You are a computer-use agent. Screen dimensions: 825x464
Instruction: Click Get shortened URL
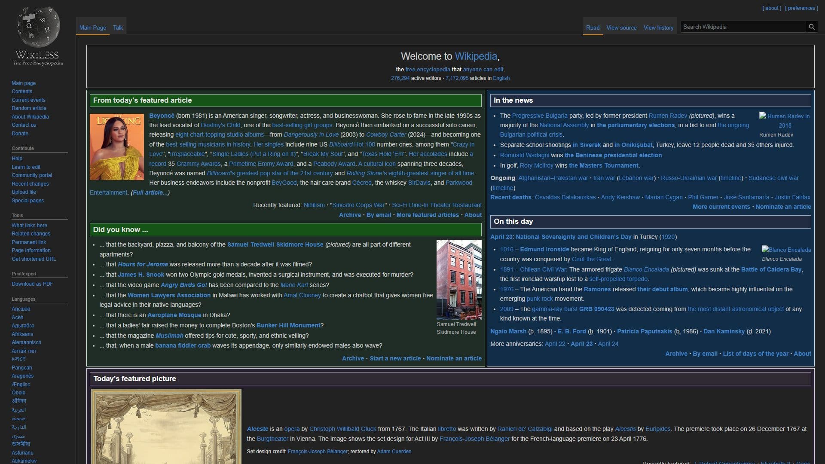tap(34, 259)
